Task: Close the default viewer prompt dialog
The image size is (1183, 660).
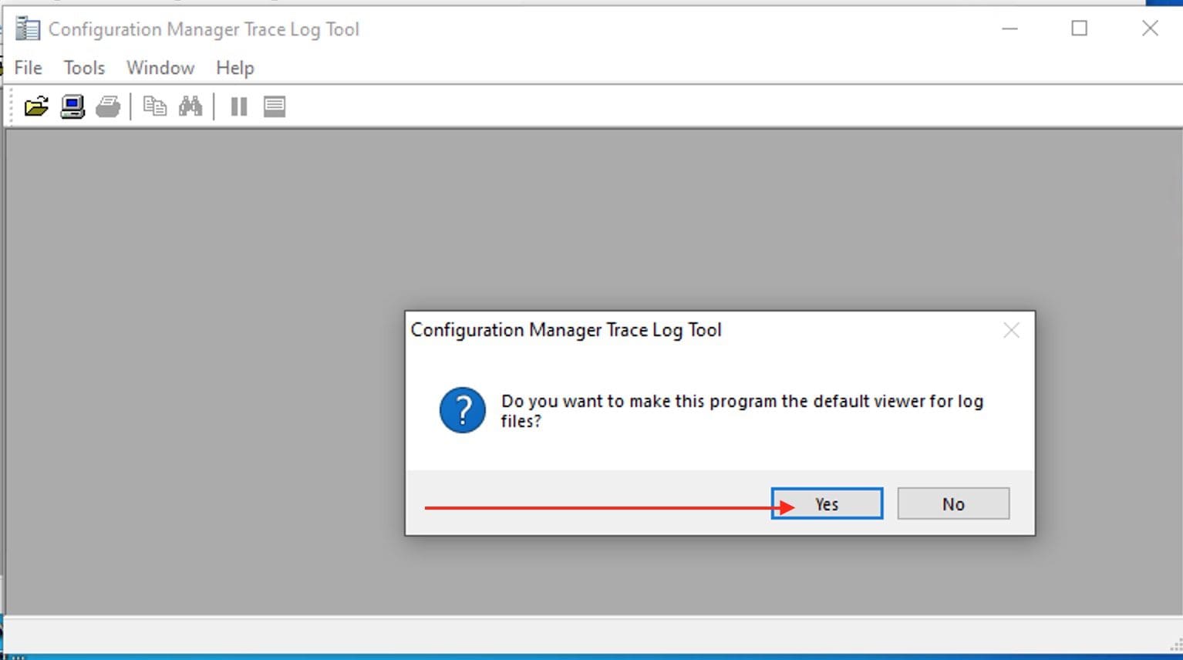Action: [1011, 331]
